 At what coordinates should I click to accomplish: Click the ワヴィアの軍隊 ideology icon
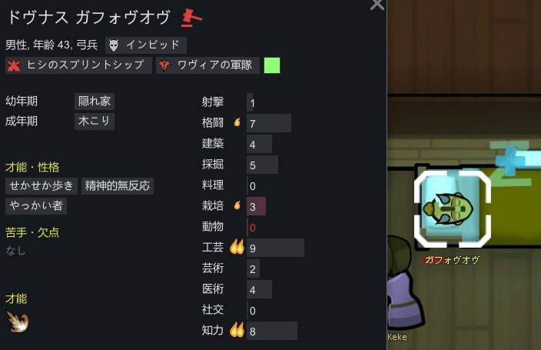pyautogui.click(x=164, y=65)
